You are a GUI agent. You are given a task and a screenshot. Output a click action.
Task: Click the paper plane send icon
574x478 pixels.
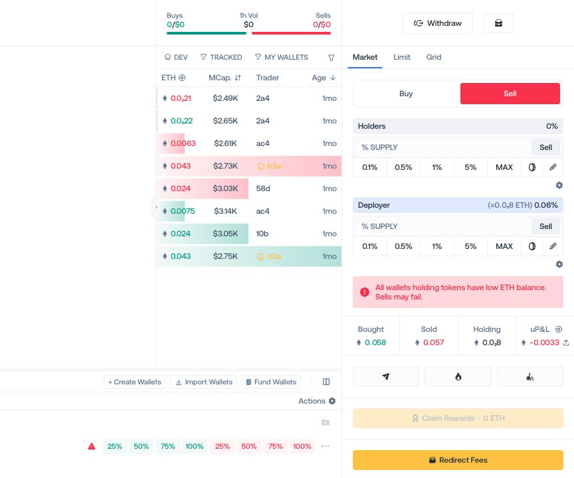coord(385,376)
